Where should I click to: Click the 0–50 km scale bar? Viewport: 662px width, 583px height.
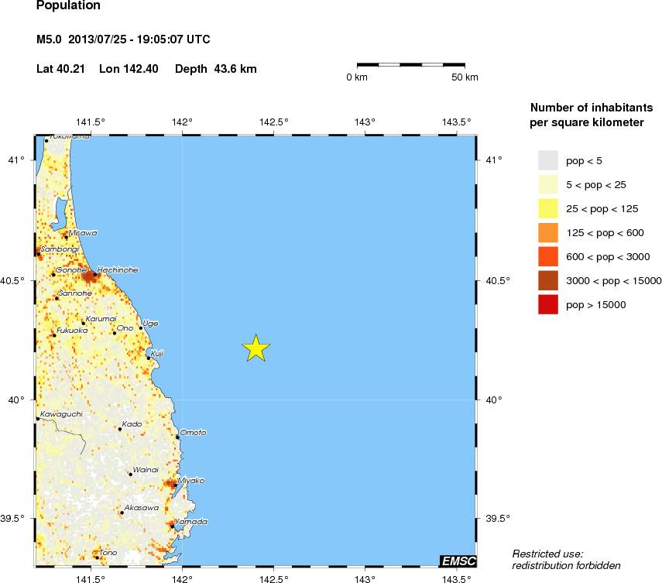click(410, 64)
